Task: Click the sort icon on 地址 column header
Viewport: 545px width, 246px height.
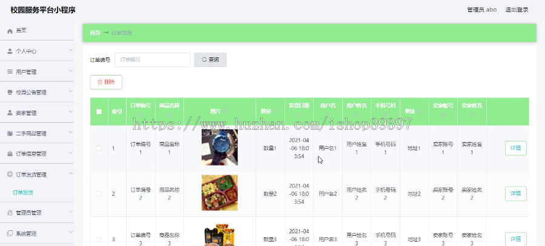Action: point(420,111)
